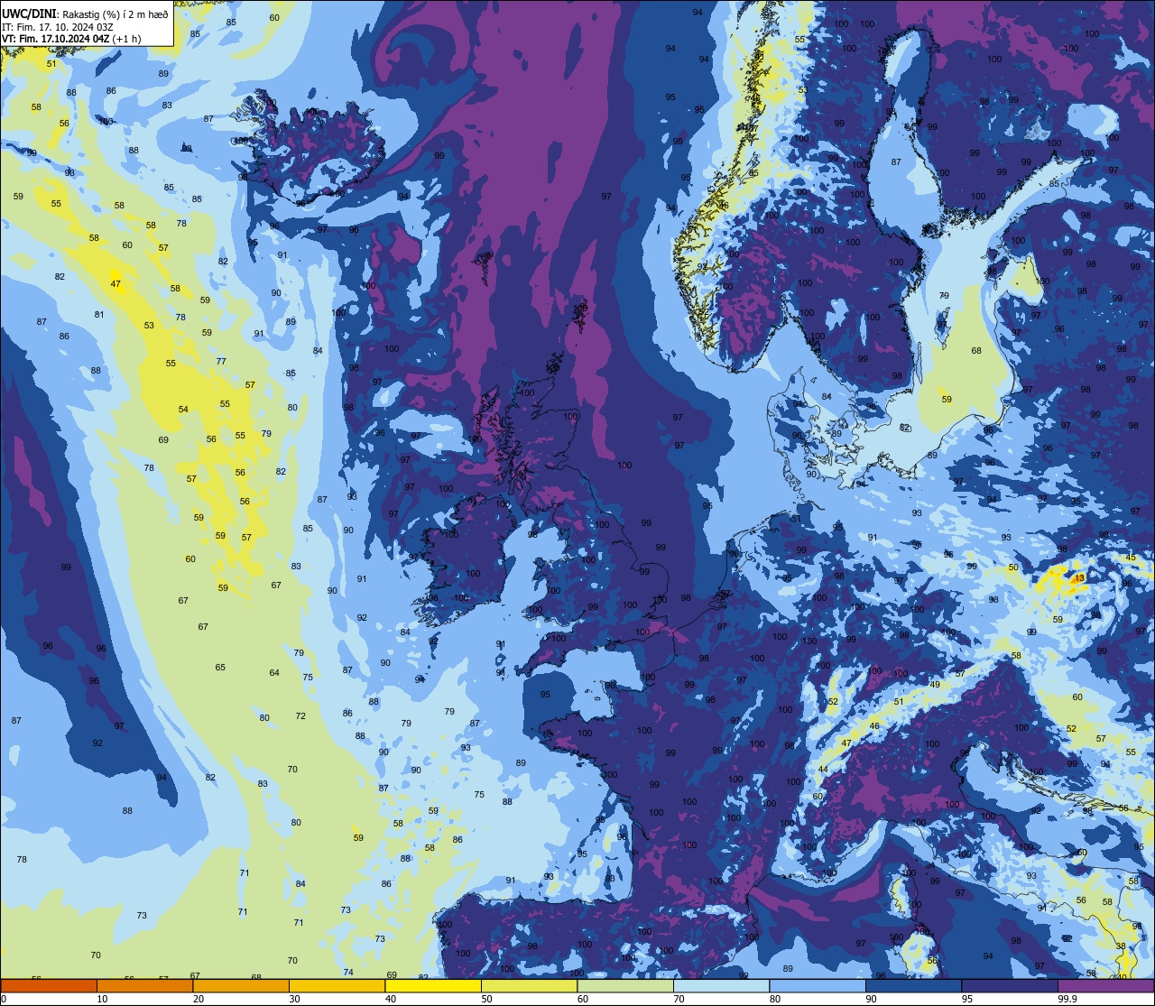Click the map value '64' over the Atlantic

tap(274, 673)
